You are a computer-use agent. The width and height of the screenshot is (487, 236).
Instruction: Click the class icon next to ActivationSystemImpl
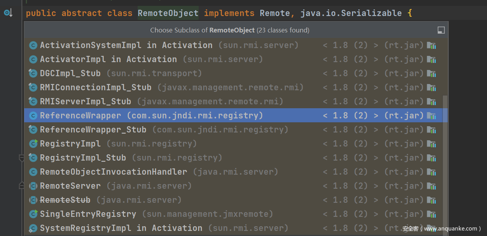[33, 45]
